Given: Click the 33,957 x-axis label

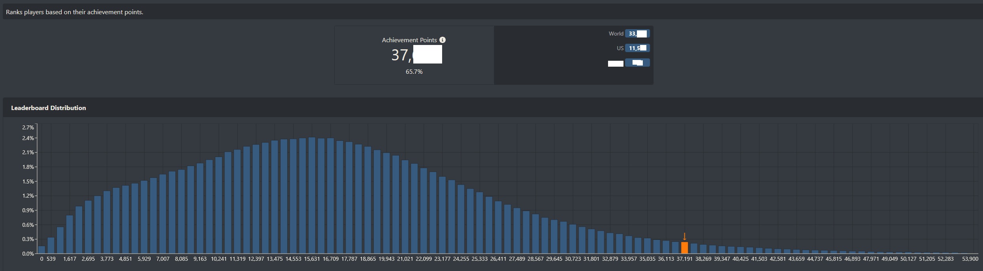Looking at the screenshot, I should (x=629, y=259).
